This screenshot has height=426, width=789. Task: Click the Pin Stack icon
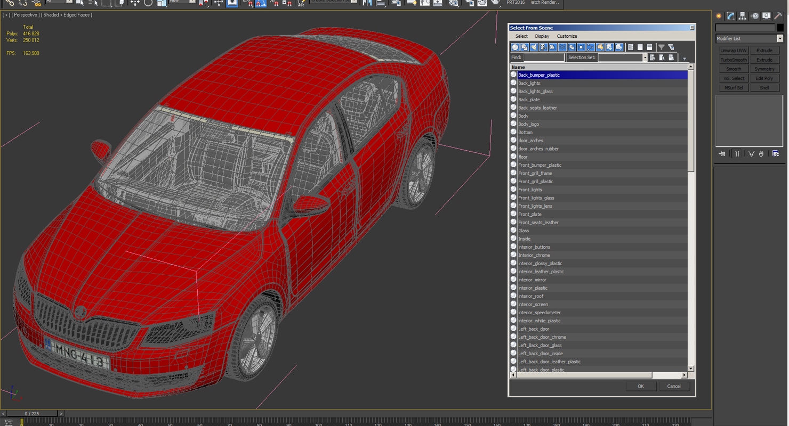pyautogui.click(x=722, y=154)
